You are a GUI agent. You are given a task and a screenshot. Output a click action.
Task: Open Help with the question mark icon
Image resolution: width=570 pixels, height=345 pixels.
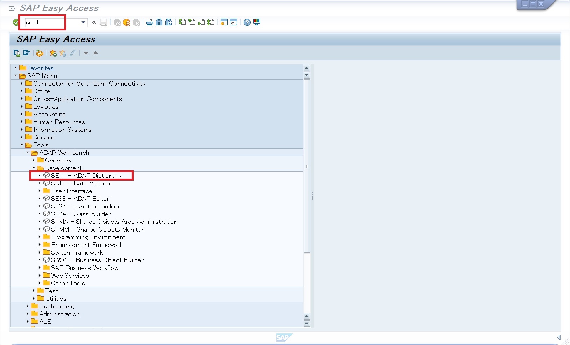[247, 22]
